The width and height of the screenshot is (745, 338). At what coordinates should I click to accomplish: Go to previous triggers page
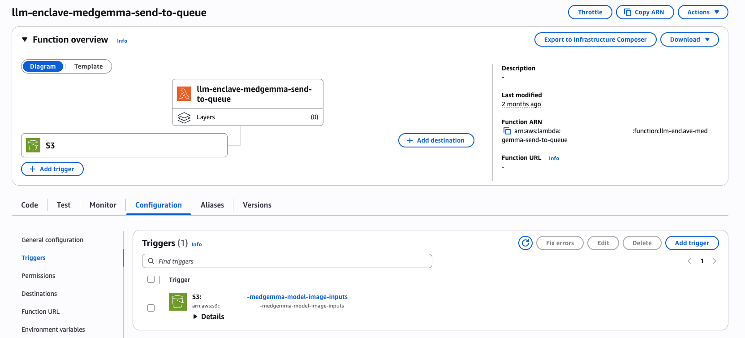point(689,261)
